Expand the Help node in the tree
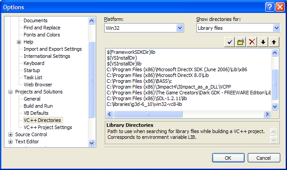287x170 pixels. tap(19, 42)
